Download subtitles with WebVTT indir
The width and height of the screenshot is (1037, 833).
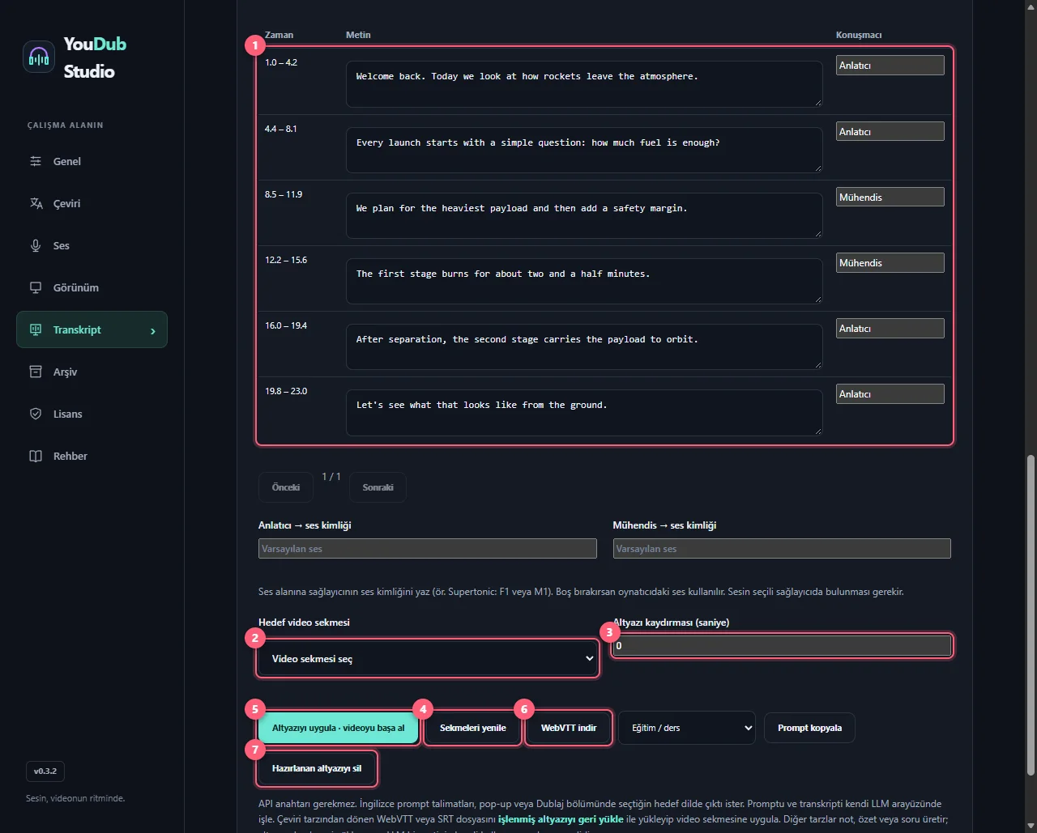[569, 728]
